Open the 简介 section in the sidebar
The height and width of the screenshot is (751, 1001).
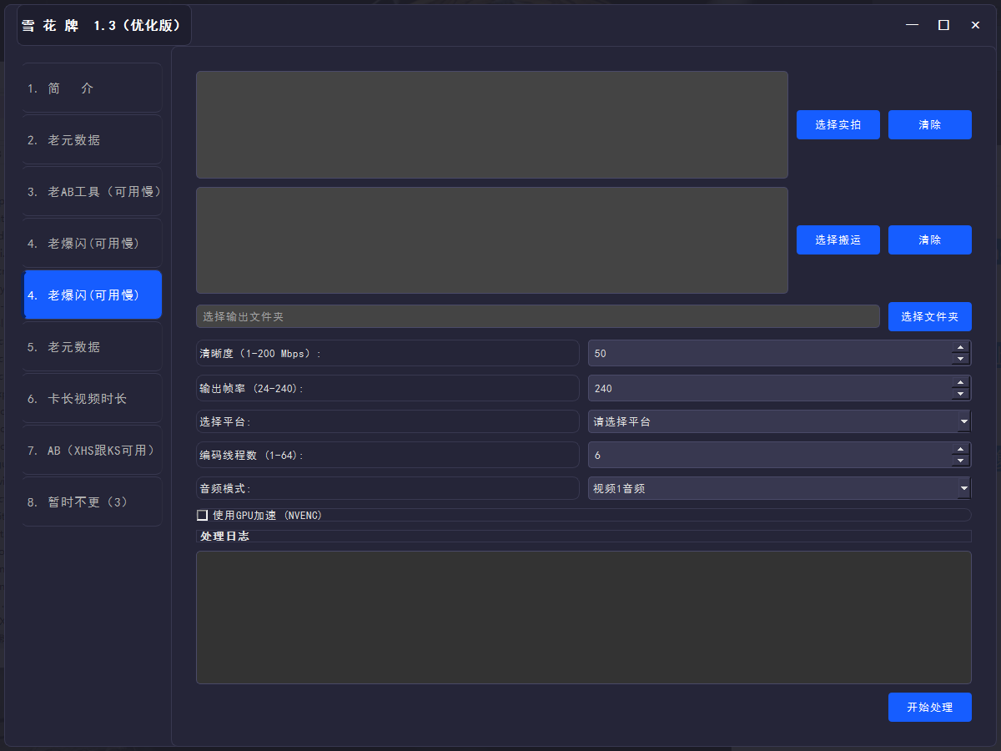pos(92,88)
